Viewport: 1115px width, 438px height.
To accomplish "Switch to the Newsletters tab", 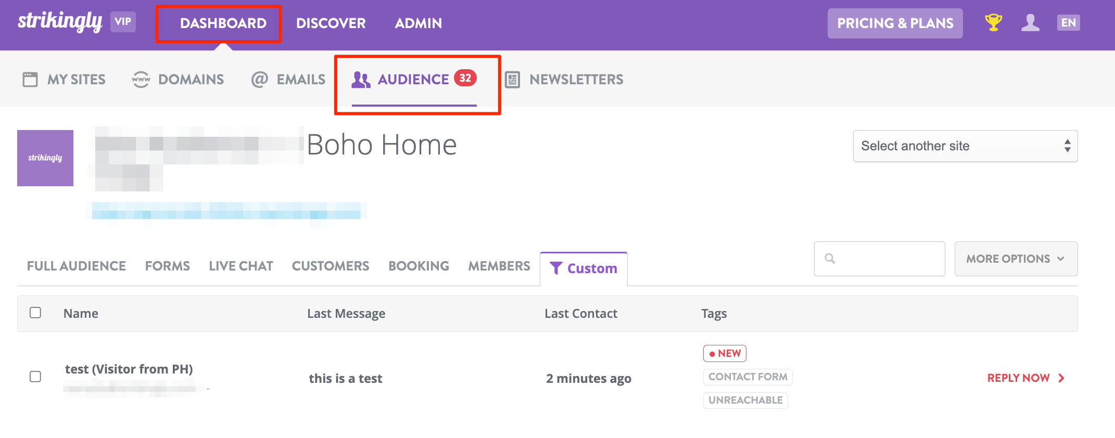I will tap(564, 80).
